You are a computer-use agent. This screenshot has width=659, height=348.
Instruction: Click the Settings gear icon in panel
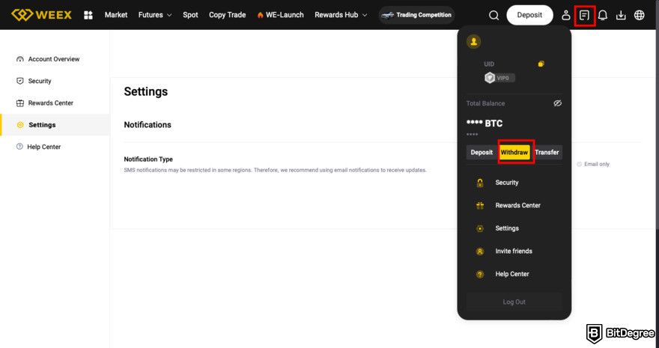[x=480, y=228]
